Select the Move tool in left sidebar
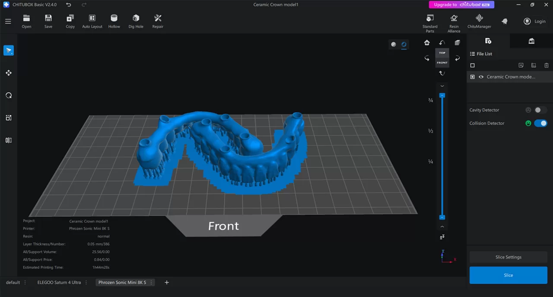 click(x=9, y=73)
